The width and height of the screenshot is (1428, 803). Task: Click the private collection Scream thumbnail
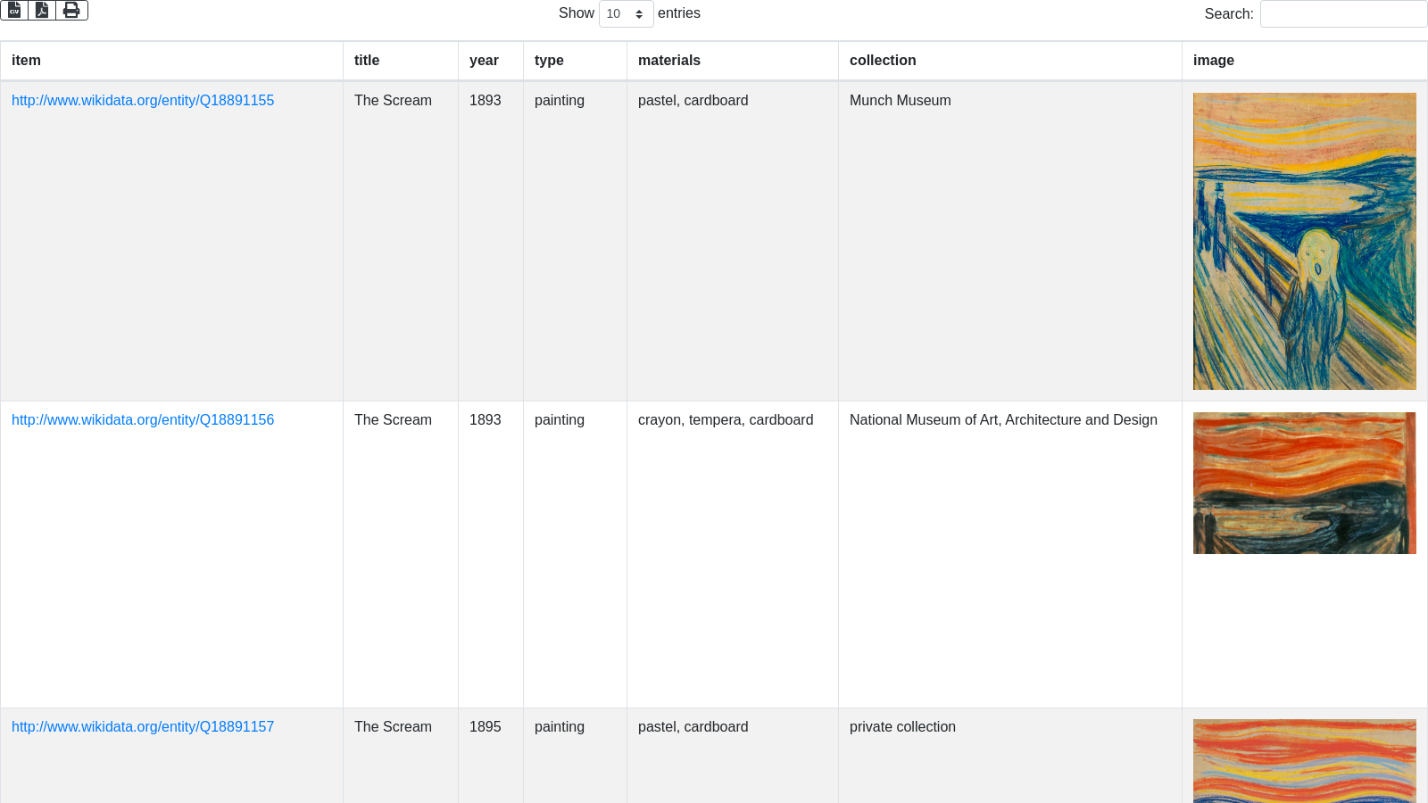1304,760
